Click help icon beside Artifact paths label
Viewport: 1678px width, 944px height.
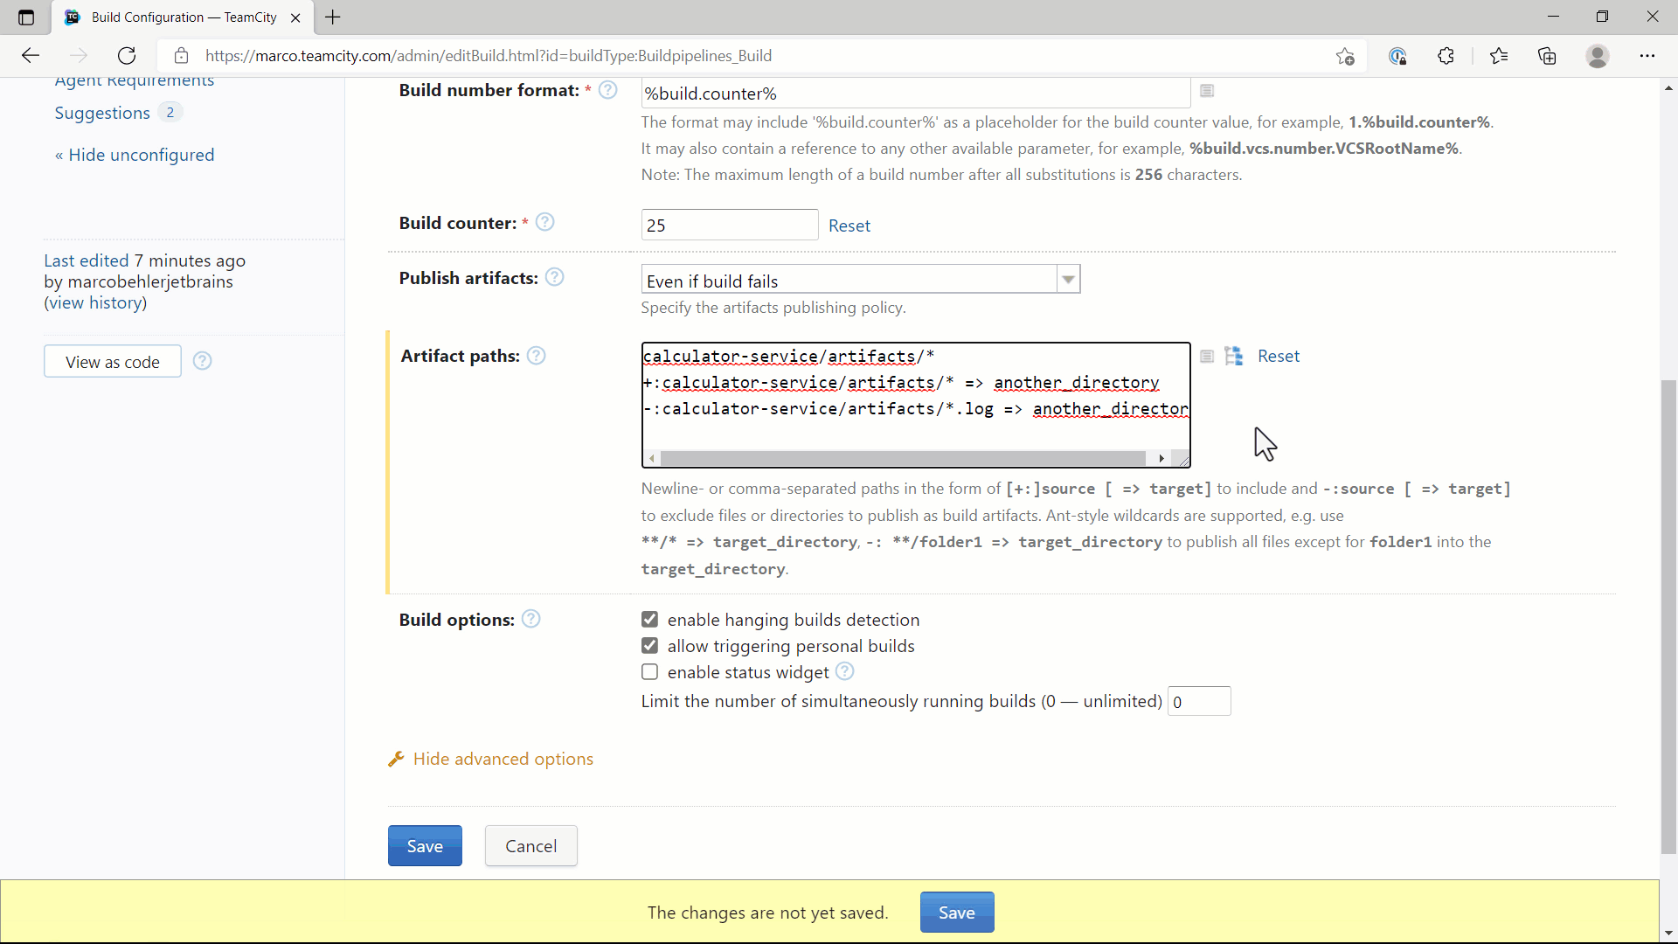point(537,356)
